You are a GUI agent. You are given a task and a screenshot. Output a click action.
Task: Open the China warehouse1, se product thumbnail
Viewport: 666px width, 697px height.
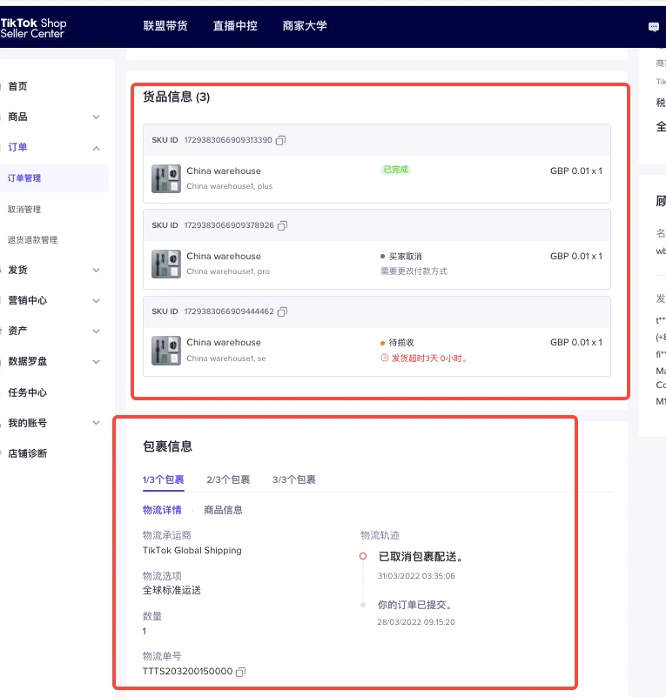click(x=166, y=350)
